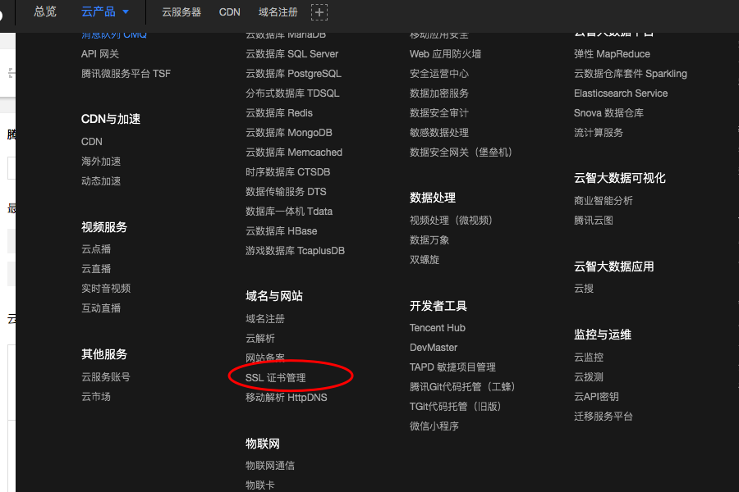
Task: Go to 云解析 service
Action: point(260,338)
